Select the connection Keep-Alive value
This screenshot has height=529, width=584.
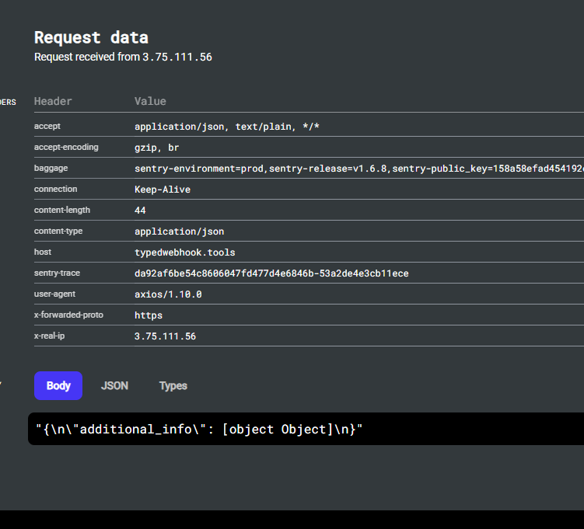click(163, 189)
